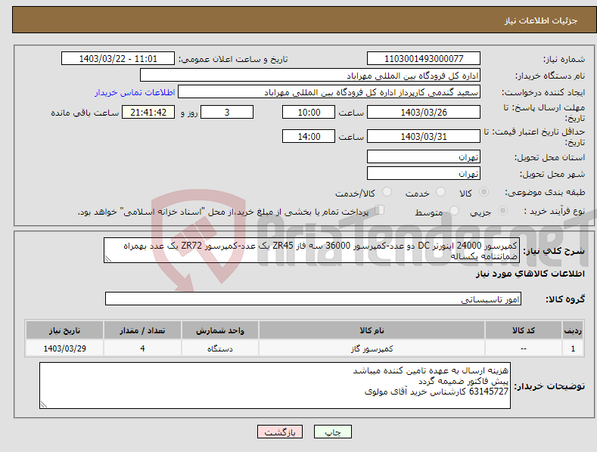This screenshot has height=452, width=597.
Task: Click the announcement date field 1403/03/22 - 11:01
Action: point(117,59)
